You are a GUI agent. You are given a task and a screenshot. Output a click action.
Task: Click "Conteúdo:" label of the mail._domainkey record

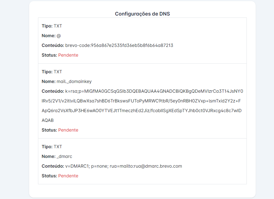click(x=53, y=91)
